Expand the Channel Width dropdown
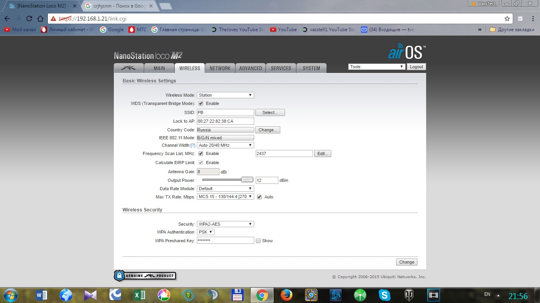The image size is (540, 303). pyautogui.click(x=225, y=145)
